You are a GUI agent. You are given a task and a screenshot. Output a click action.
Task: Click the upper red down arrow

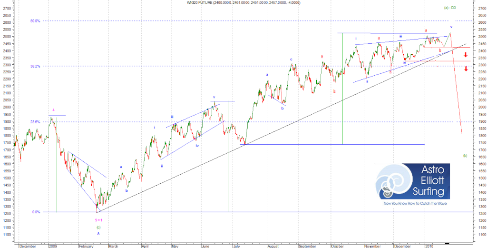(466, 55)
